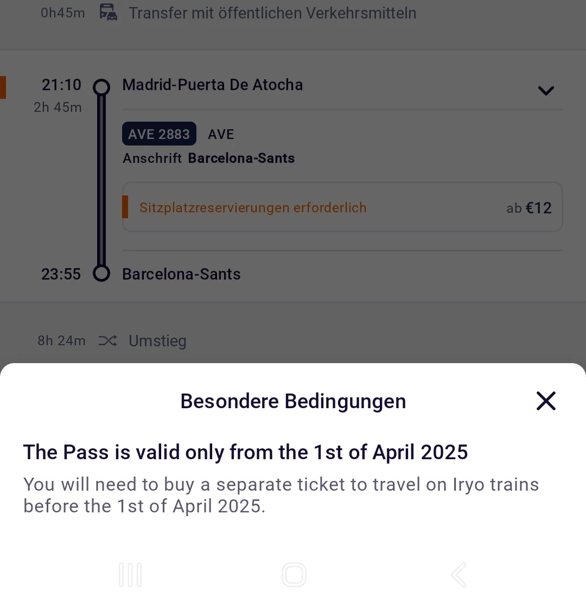The width and height of the screenshot is (586, 609).
Task: Tap the Besondere Bedingungen title
Action: pyautogui.click(x=293, y=401)
